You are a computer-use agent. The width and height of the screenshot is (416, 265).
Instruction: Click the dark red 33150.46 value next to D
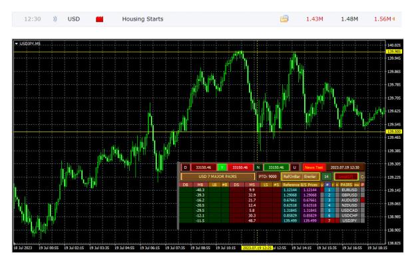tap(204, 167)
